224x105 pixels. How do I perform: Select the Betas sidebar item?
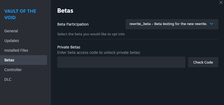click(24, 60)
